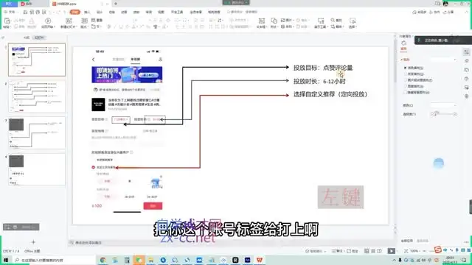Toggle comments button in status bar
The width and height of the screenshot is (472, 265).
[x=353, y=251]
